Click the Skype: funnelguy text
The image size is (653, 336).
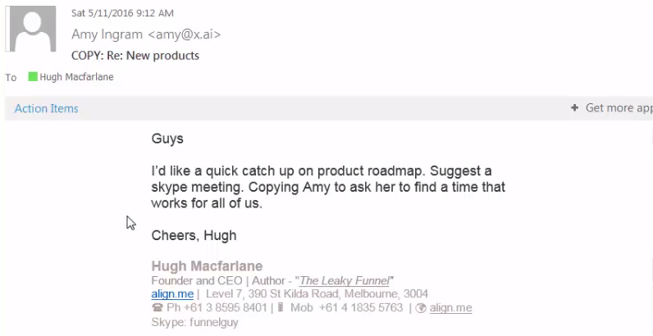pyautogui.click(x=194, y=322)
